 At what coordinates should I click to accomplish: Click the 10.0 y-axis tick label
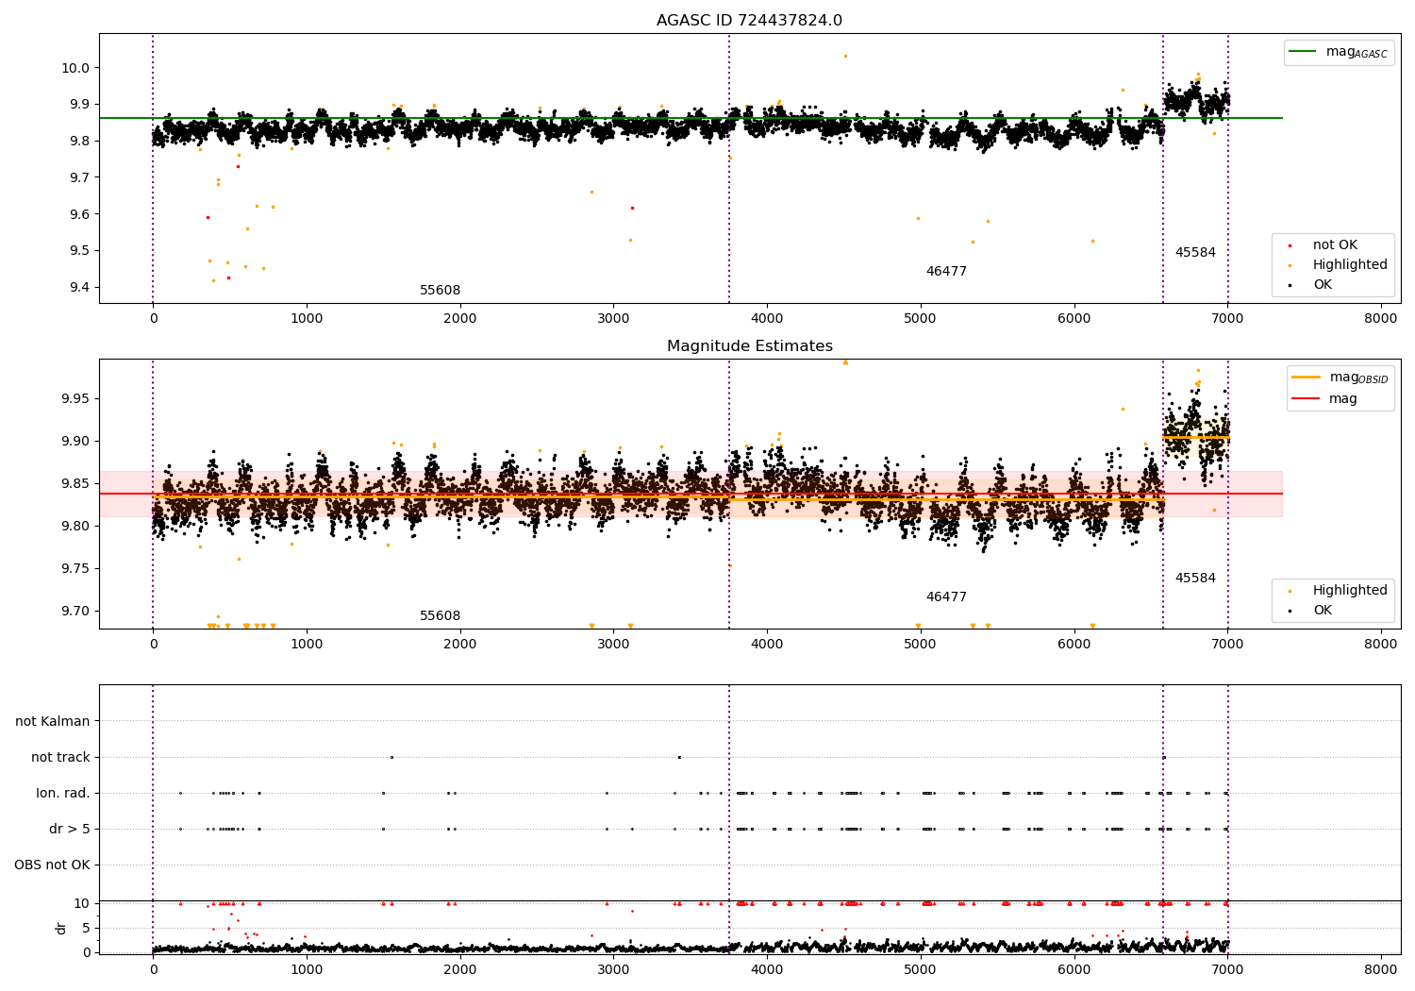click(x=77, y=68)
